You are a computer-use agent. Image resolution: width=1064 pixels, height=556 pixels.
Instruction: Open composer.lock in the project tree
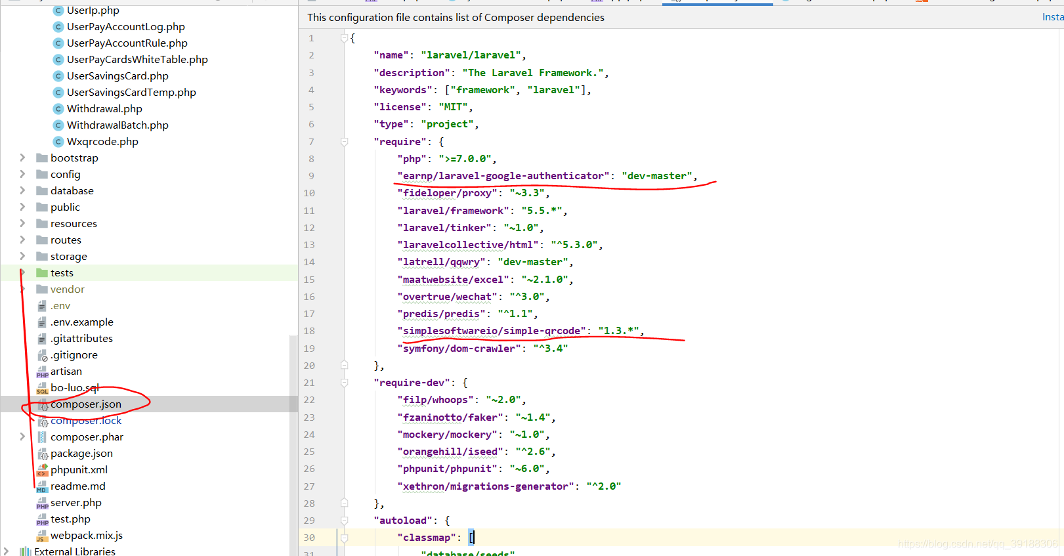(x=86, y=421)
